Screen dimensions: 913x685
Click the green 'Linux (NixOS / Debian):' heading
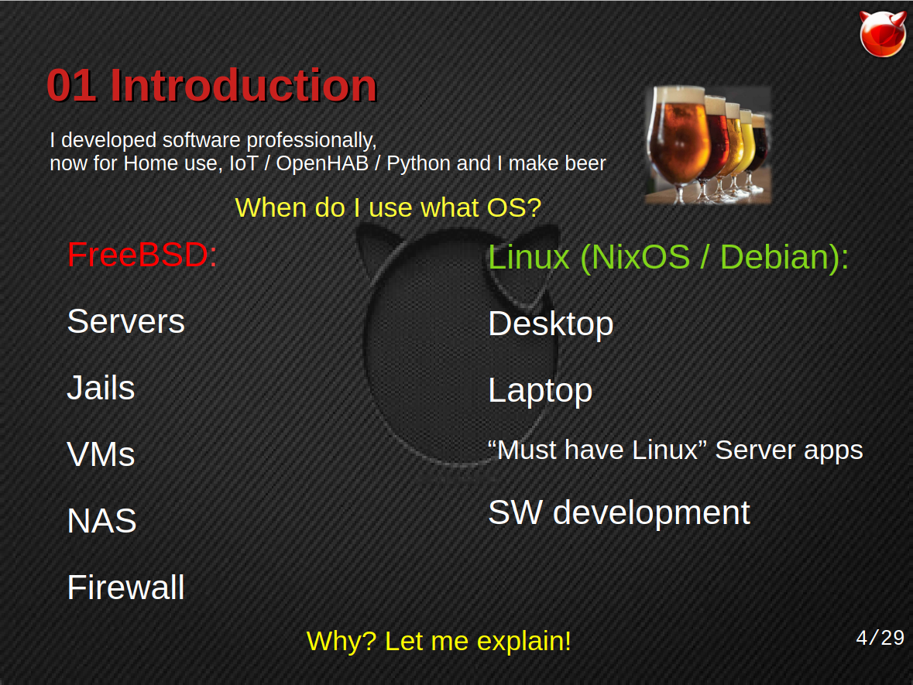coord(668,257)
